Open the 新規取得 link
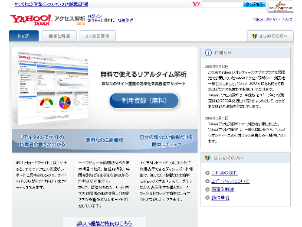 [125, 20]
